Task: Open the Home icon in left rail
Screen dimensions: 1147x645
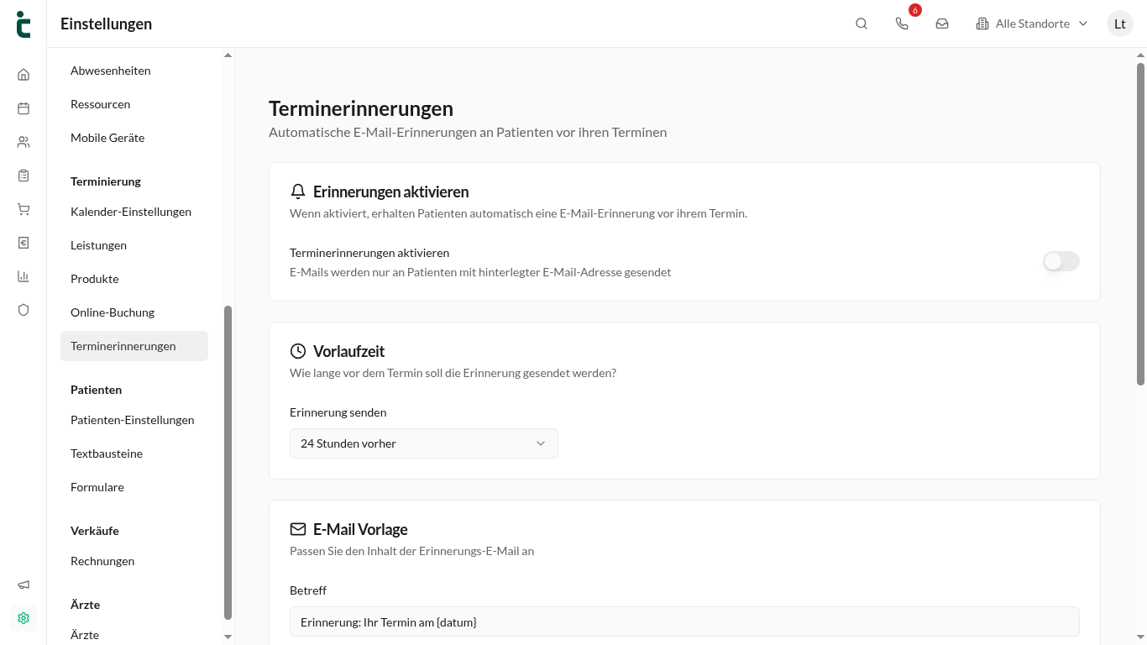Action: pyautogui.click(x=24, y=75)
